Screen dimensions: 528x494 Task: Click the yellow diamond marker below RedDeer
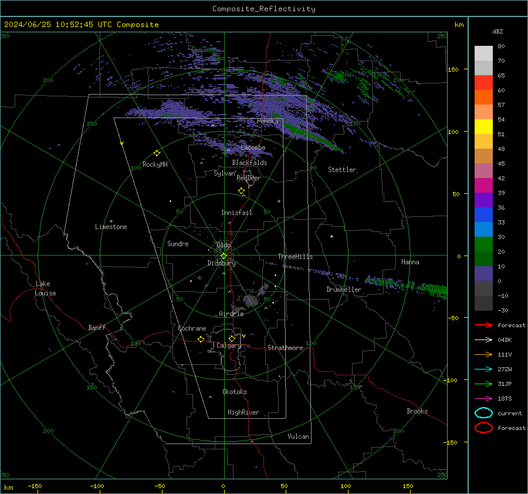tap(241, 191)
